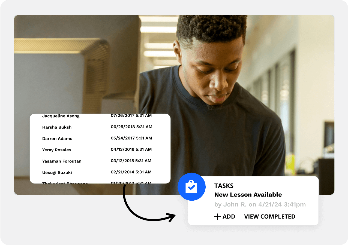
Task: Select the 03/12/2015 5:31 AM timestamp
Action: click(131, 161)
